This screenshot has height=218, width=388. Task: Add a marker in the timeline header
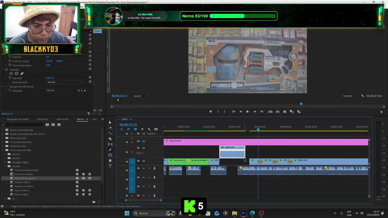142,129
